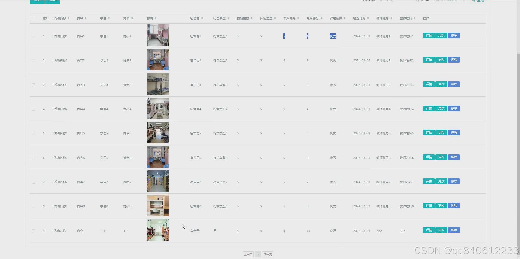Sort by 物品摆放 column sort arrows
Image resolution: width=520 pixels, height=259 pixels.
[252, 18]
